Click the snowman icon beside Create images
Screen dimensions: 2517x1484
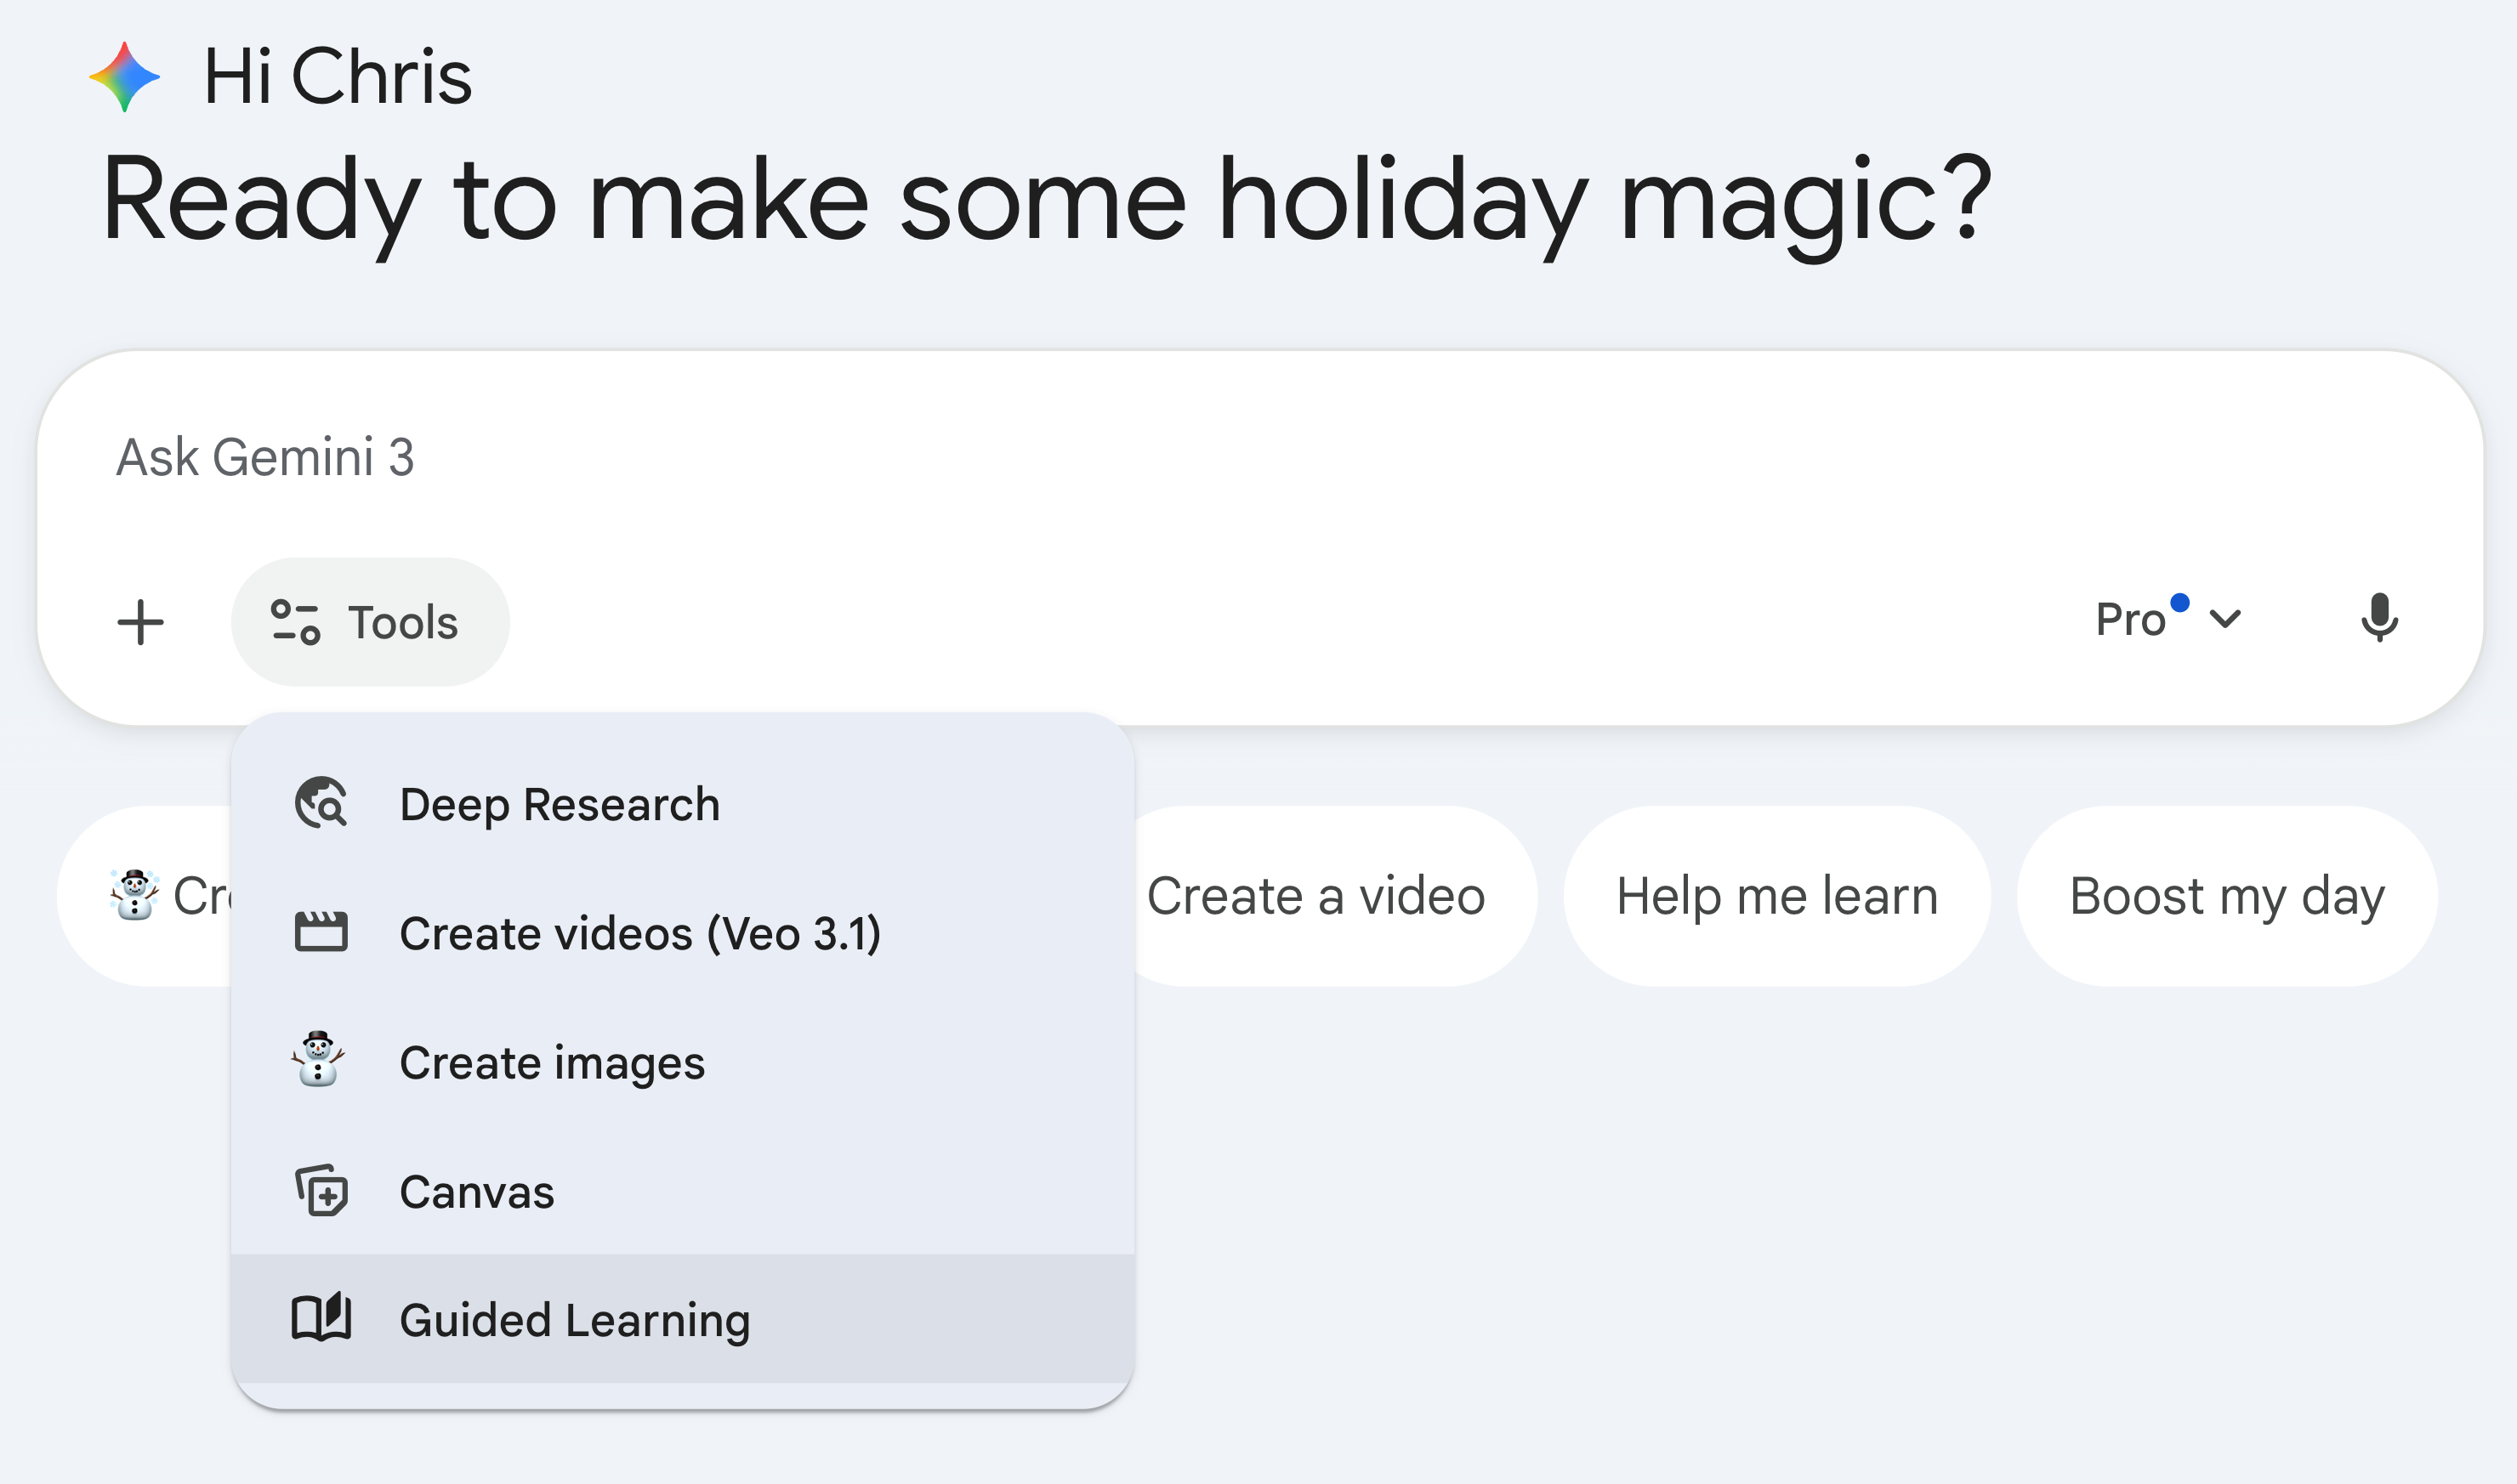click(x=319, y=1060)
